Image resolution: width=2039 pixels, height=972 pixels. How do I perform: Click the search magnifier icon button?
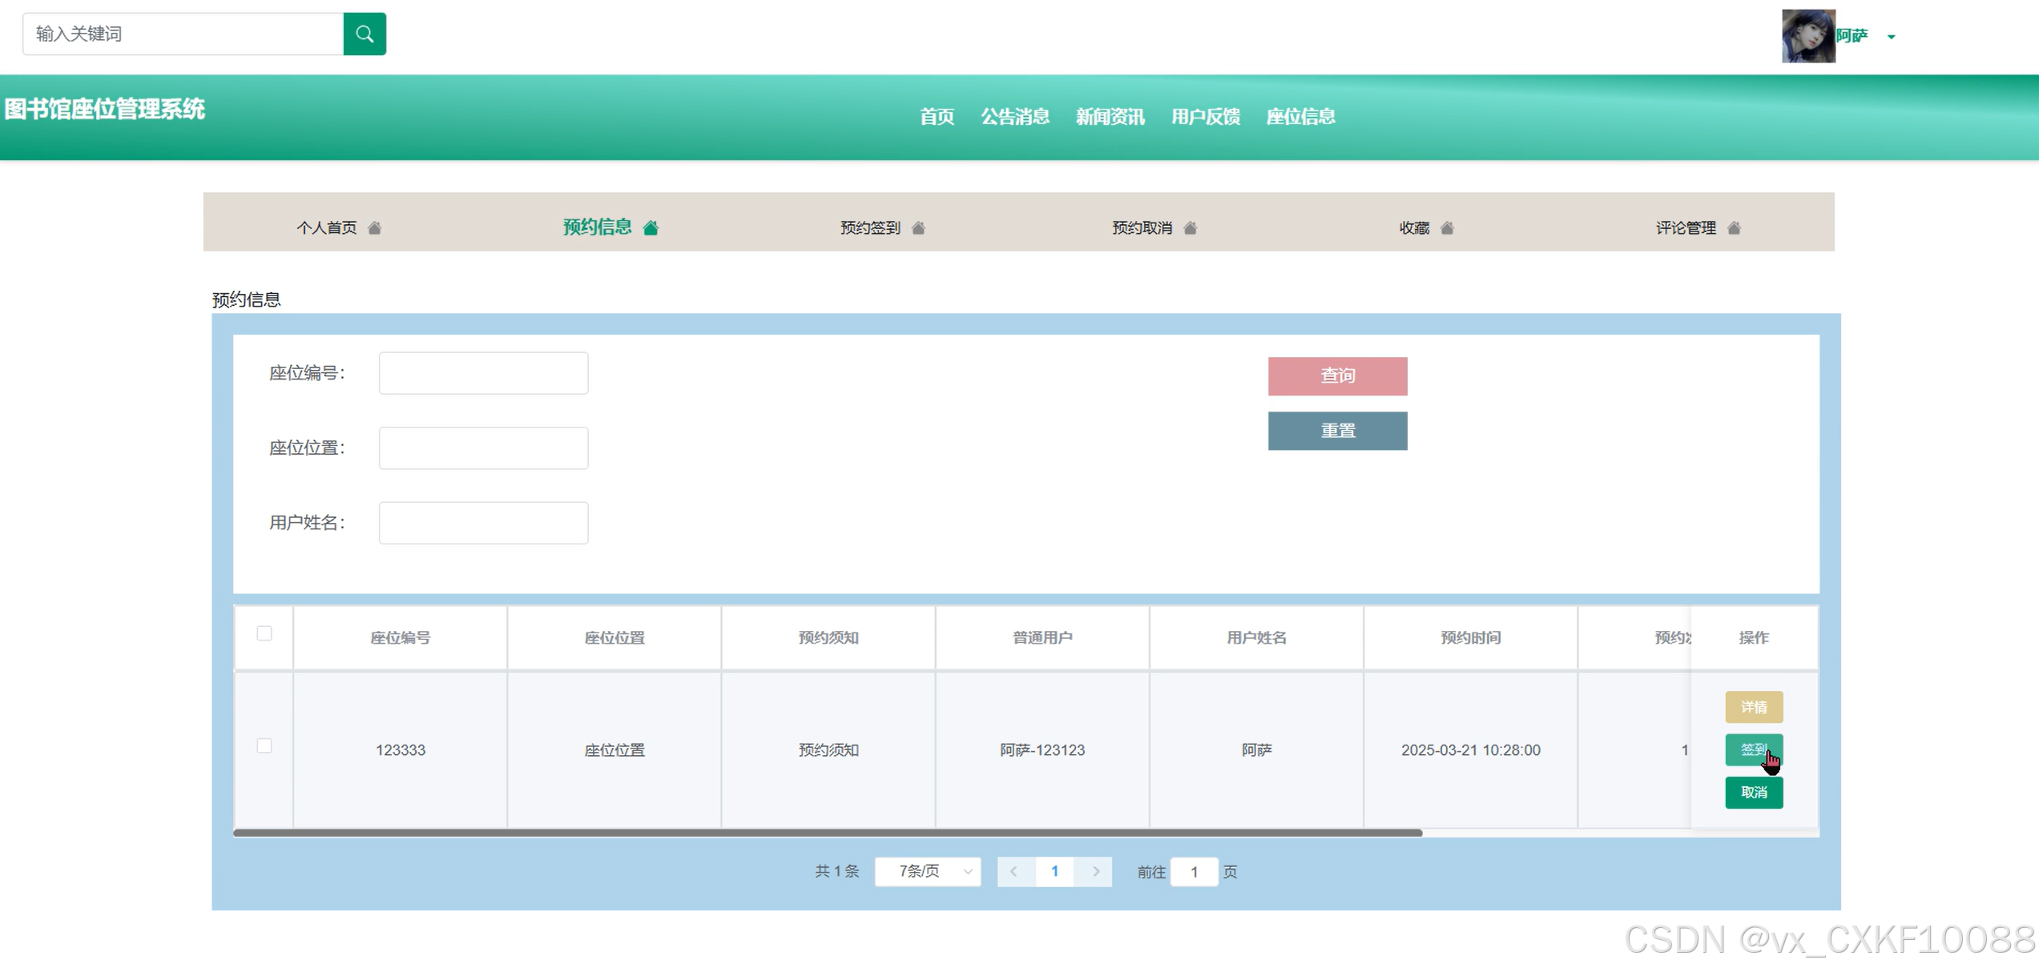[365, 34]
